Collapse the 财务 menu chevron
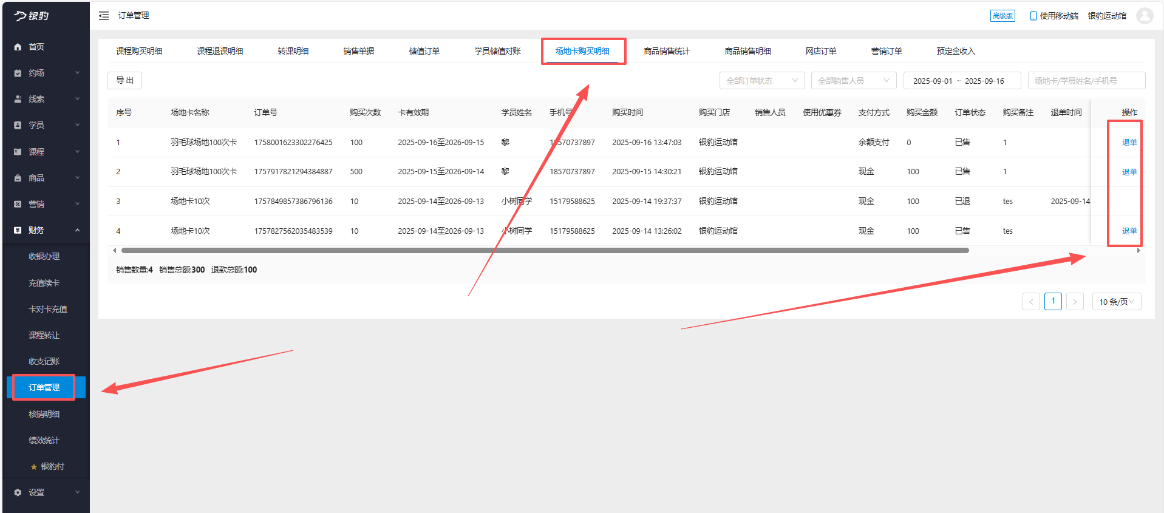The image size is (1164, 513). pyautogui.click(x=77, y=230)
